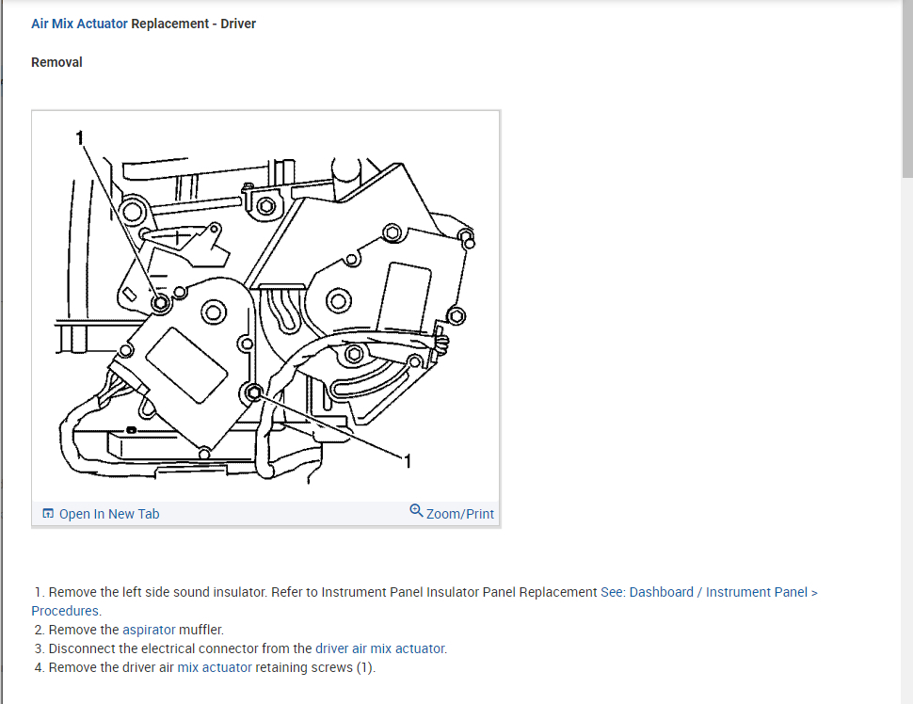Click the step 1 sound insulator instruction text
The image size is (913, 704).
(323, 592)
